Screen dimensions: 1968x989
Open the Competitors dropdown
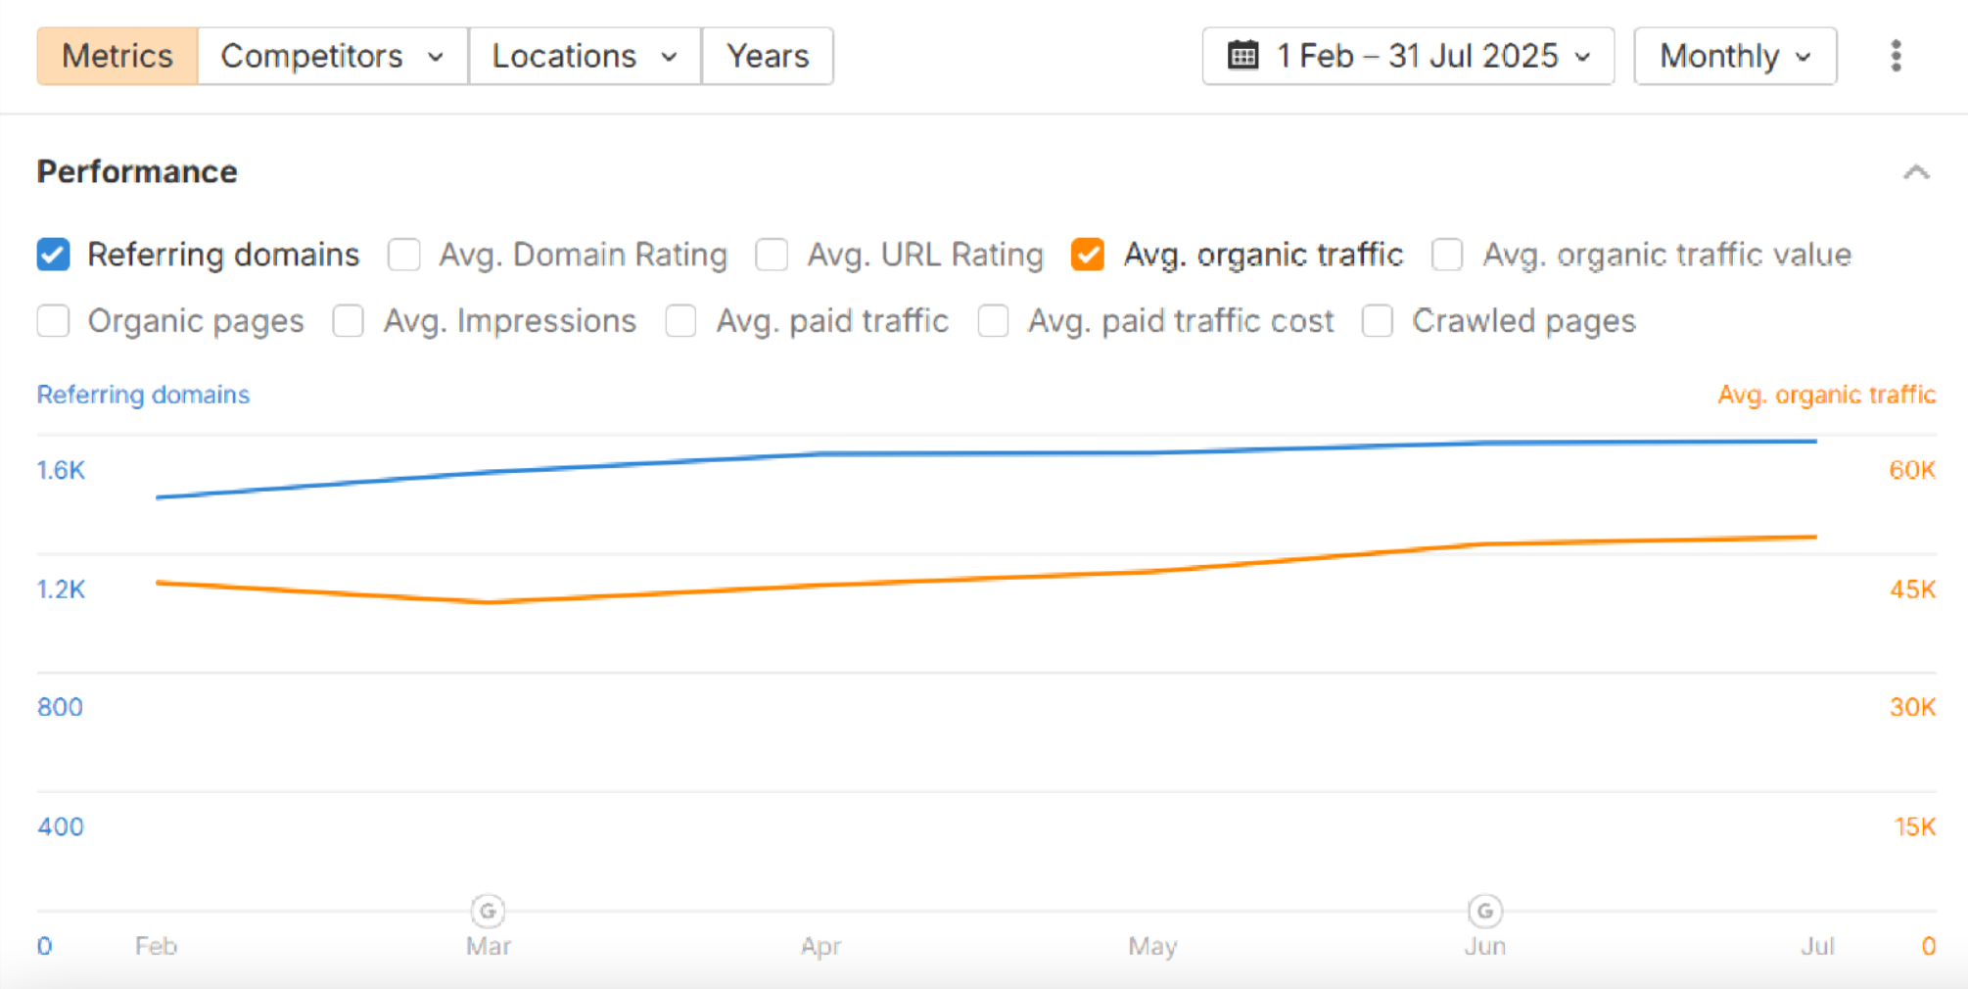(x=332, y=56)
